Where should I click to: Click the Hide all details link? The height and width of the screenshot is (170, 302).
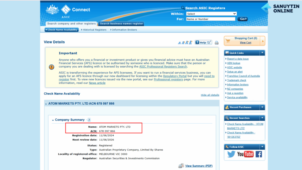pos(210,95)
